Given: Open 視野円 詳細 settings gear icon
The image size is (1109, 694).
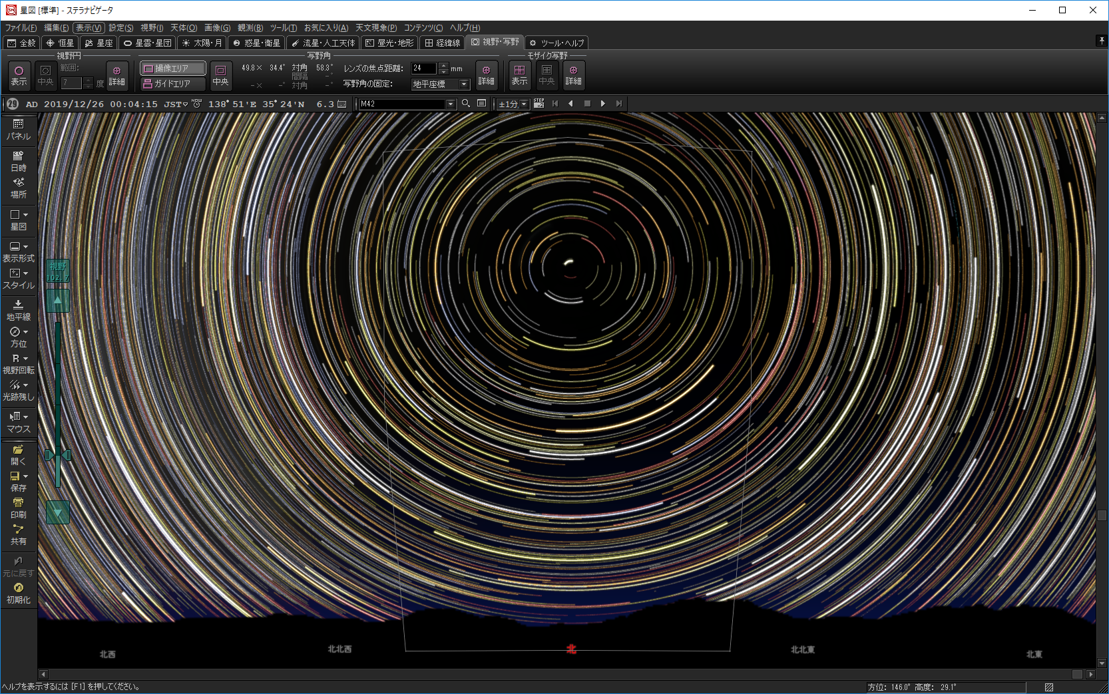Looking at the screenshot, I should tap(117, 75).
